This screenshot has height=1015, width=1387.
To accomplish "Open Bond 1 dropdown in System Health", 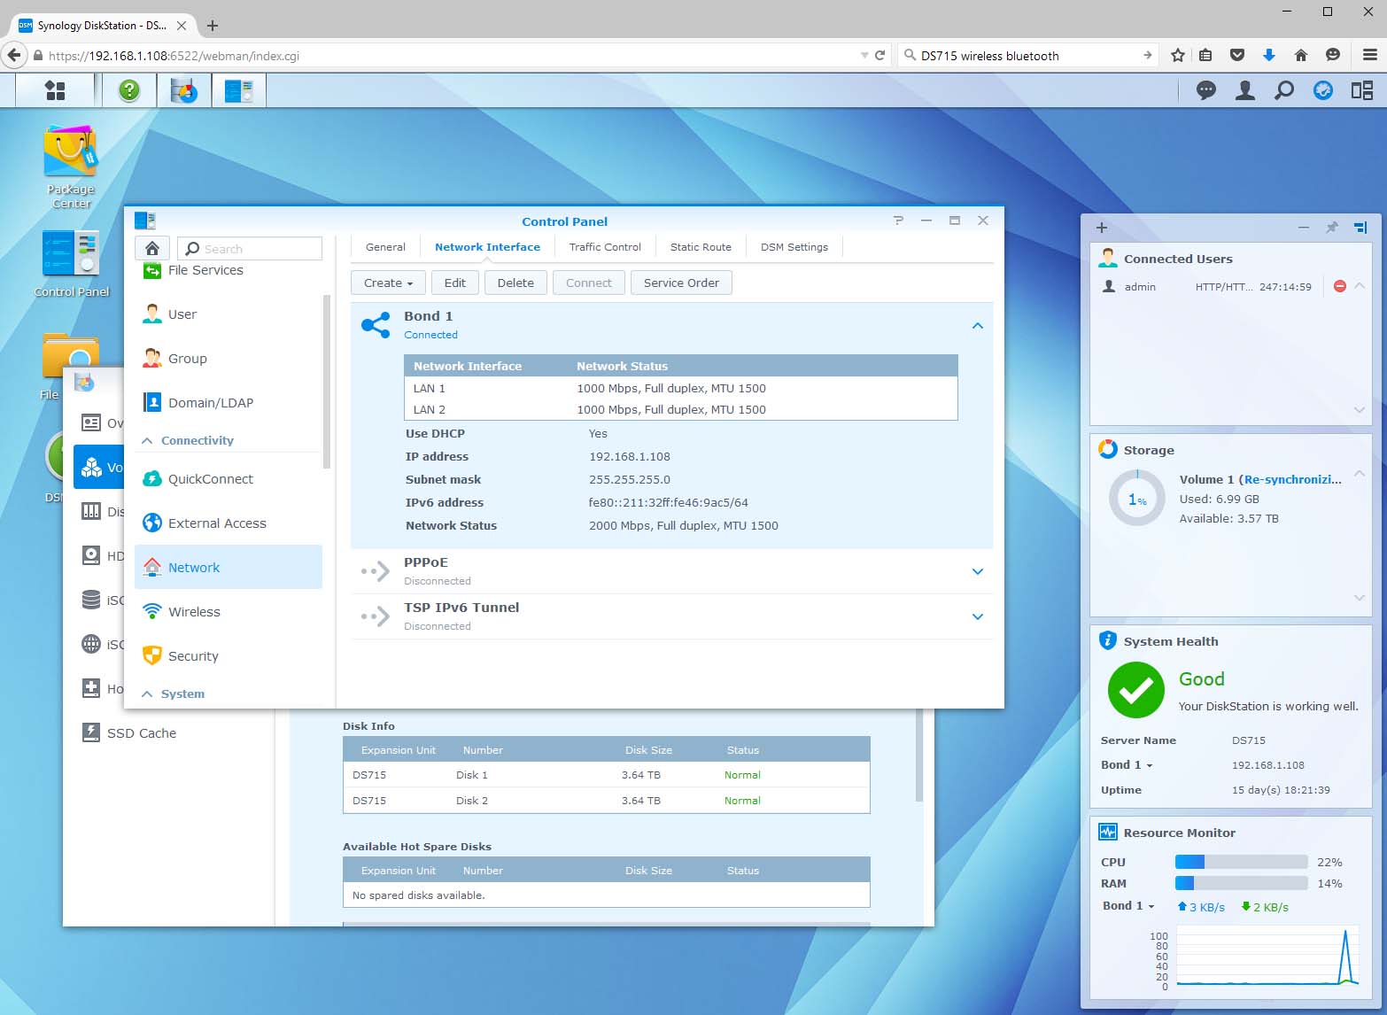I will point(1127,765).
